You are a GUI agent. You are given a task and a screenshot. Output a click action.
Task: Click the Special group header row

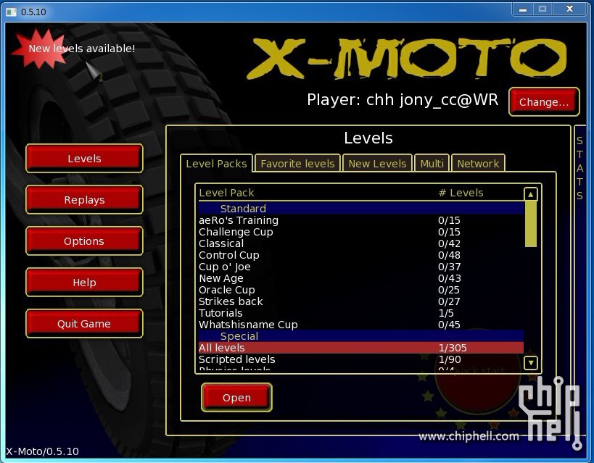(x=361, y=336)
